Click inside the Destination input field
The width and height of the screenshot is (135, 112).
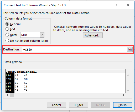(x=74, y=49)
